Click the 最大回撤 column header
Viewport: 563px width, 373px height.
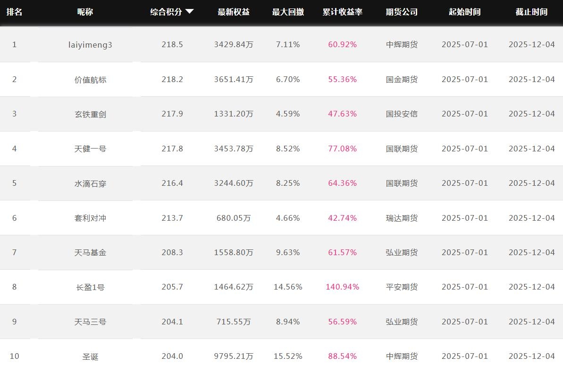[x=288, y=12]
